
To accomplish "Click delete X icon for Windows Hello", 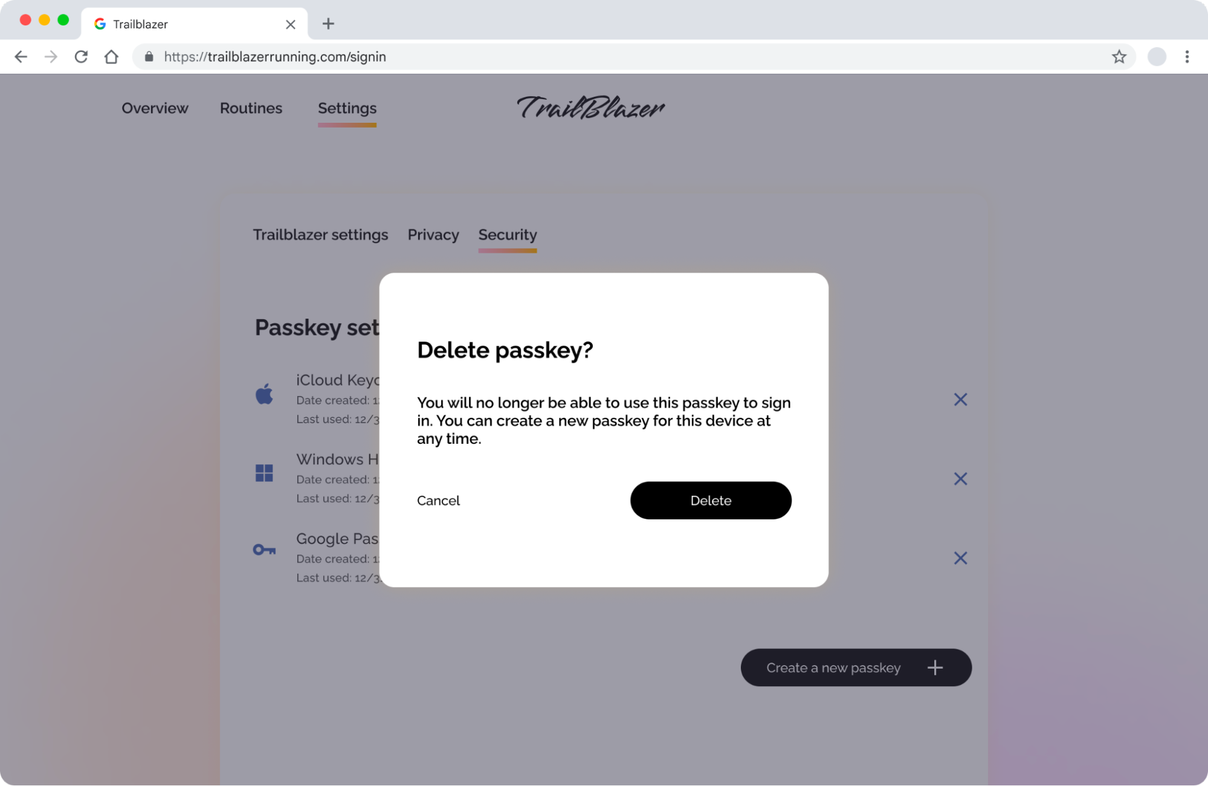I will pos(961,478).
